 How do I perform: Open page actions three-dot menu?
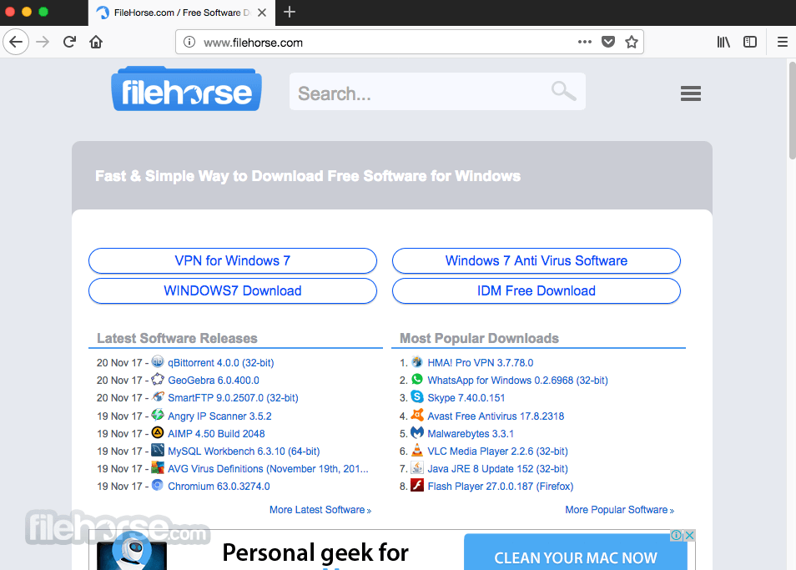click(585, 42)
